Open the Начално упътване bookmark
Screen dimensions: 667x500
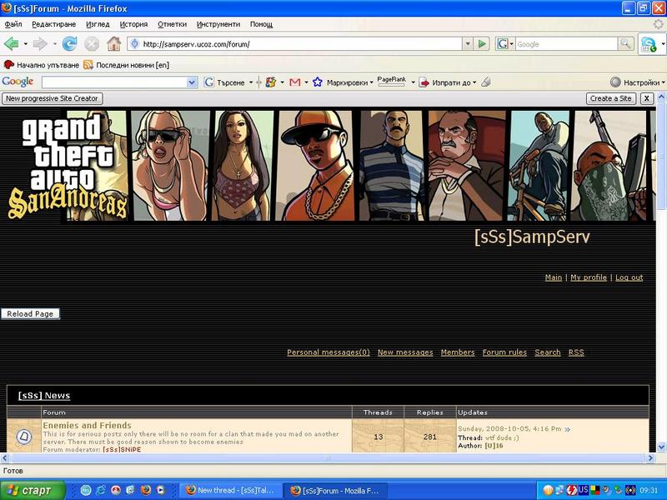pos(41,65)
